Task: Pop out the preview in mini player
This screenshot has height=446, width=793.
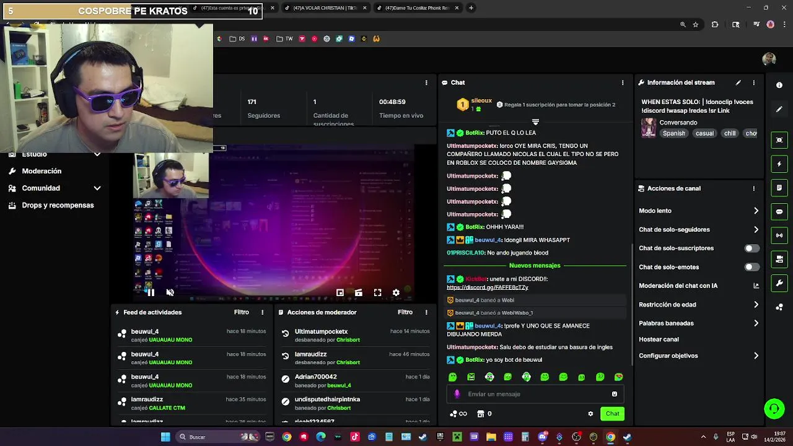Action: (340, 292)
